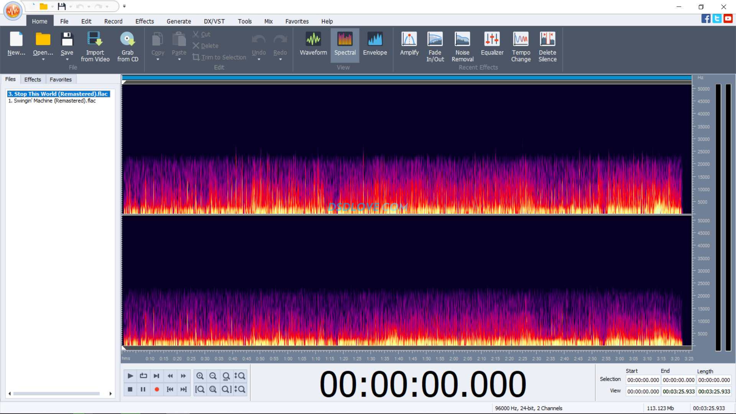Click the Save floppy icon in ribbon
This screenshot has height=414, width=736.
pyautogui.click(x=67, y=39)
